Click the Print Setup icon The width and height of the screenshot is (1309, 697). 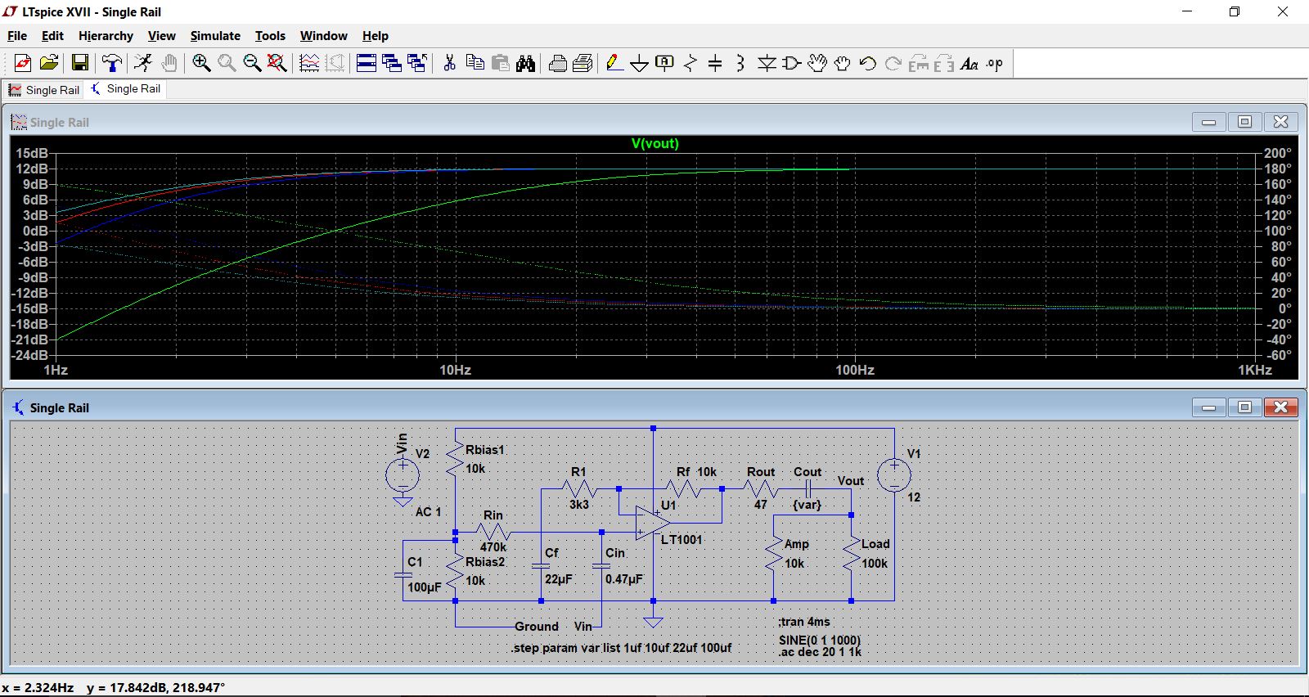point(558,63)
